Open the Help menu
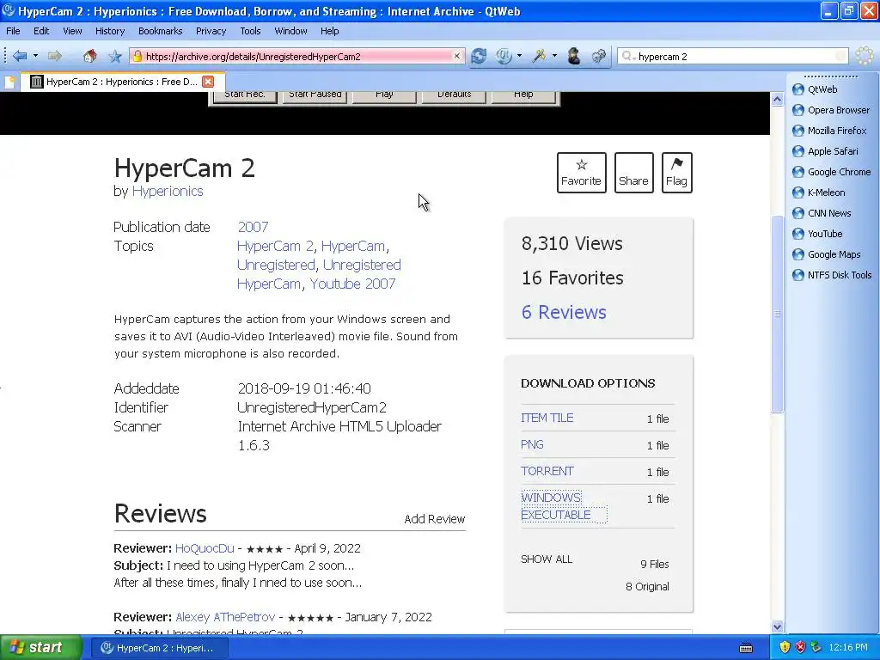The image size is (880, 660). (330, 31)
